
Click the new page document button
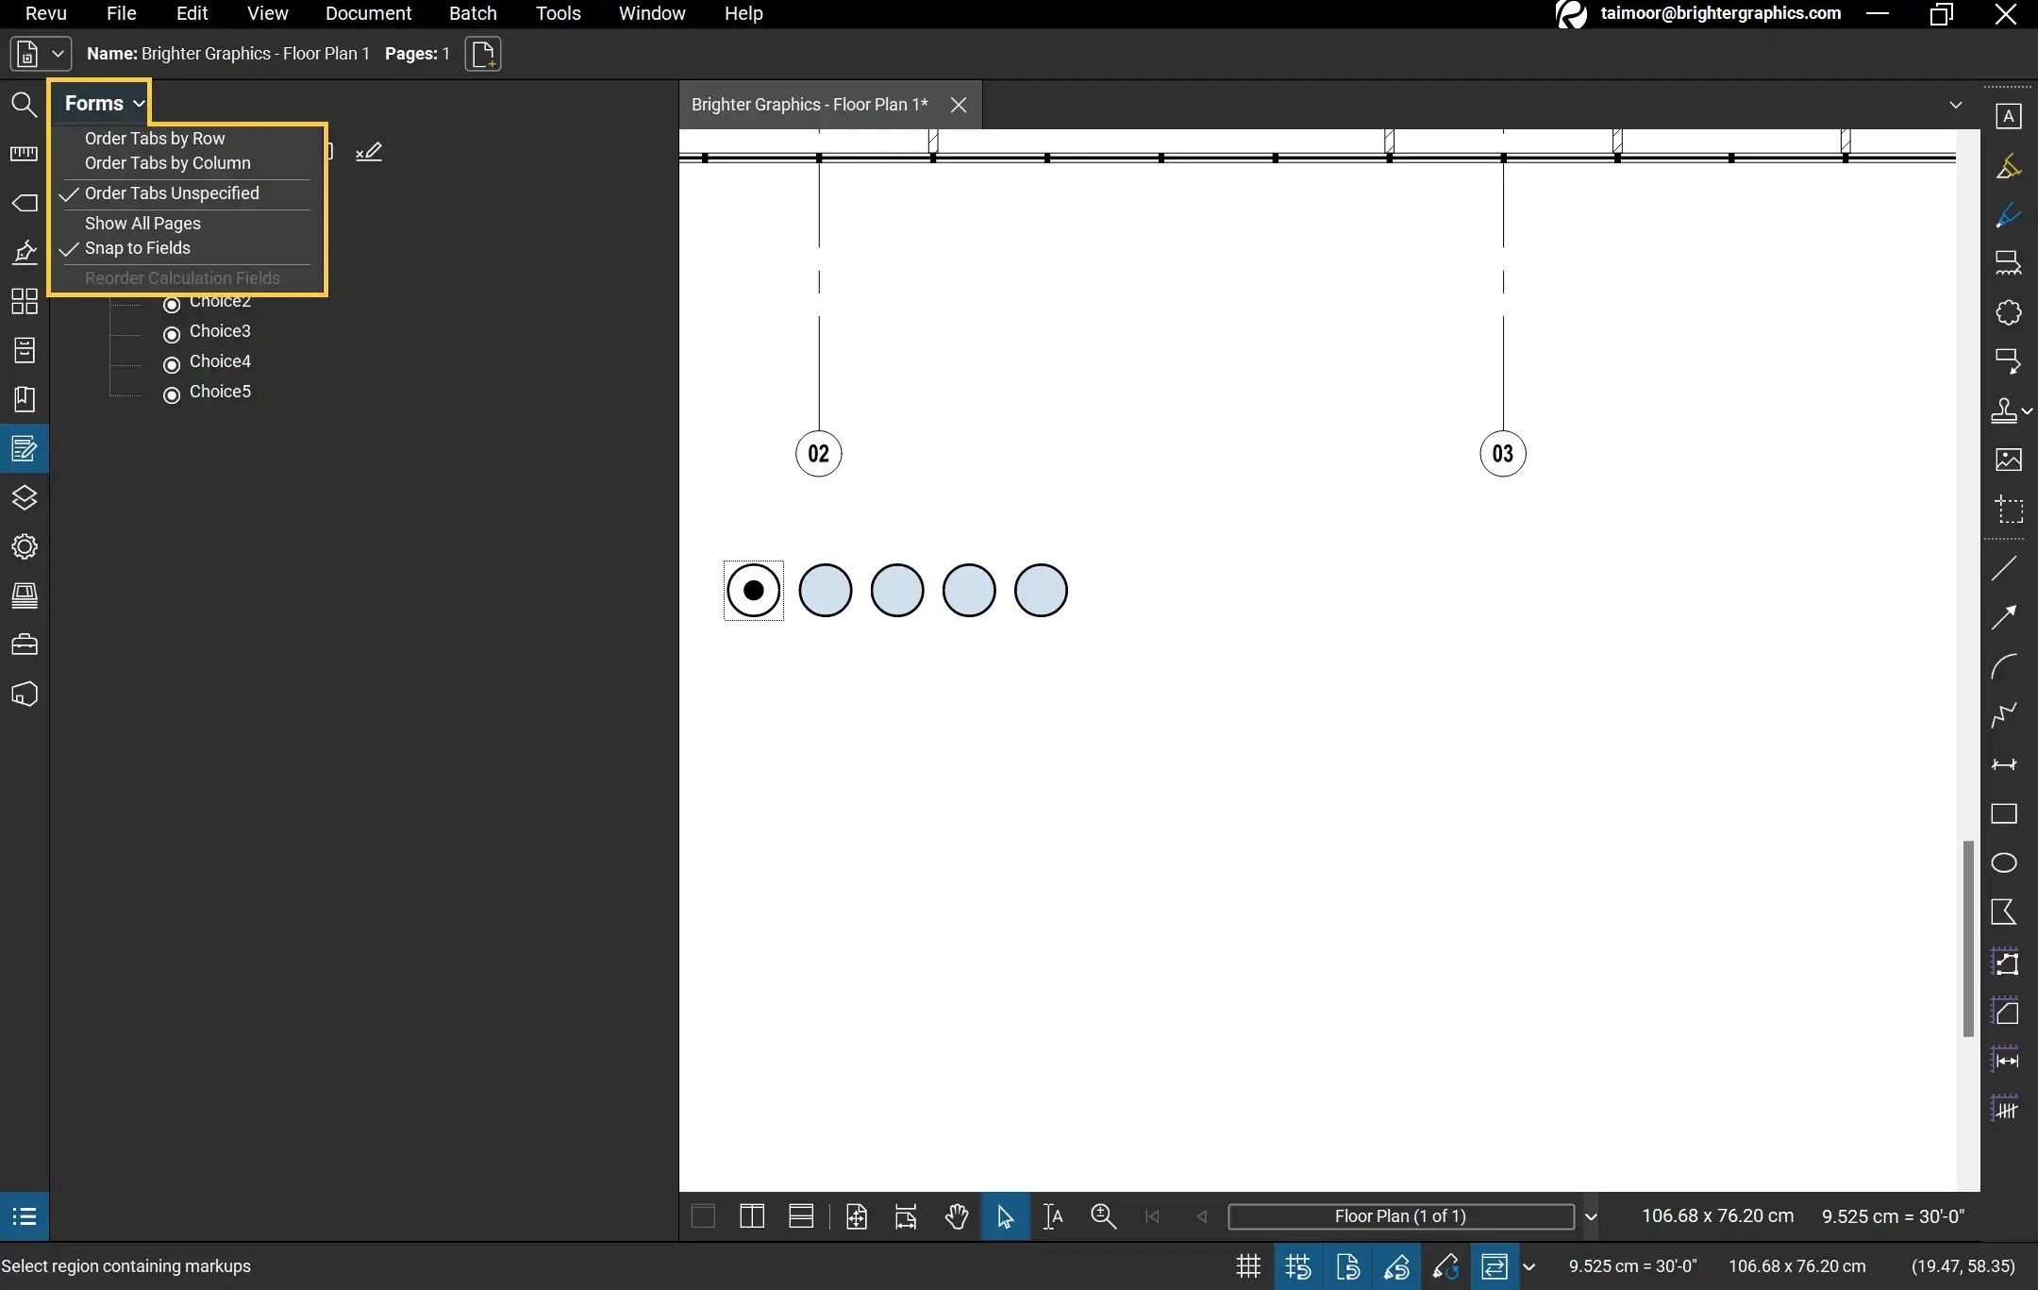(483, 54)
